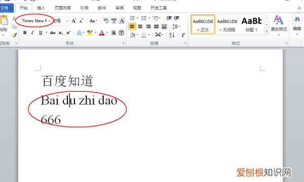
Task: Toggle Strikethrough formatting
Action: tap(53, 33)
